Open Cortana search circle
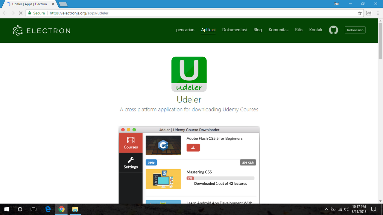Viewport: 383px width, 215px height. point(20,209)
